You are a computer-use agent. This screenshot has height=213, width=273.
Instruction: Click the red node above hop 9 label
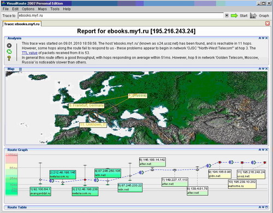[219, 162]
